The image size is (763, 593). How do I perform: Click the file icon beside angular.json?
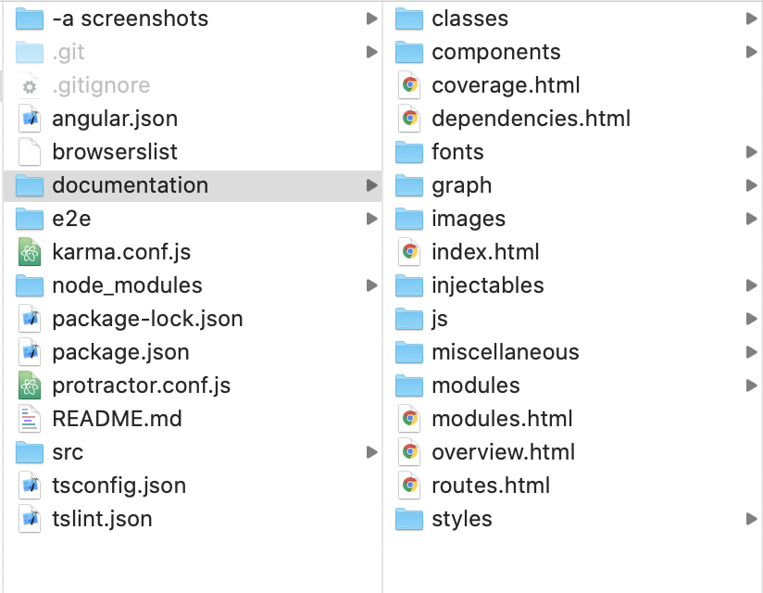(x=30, y=119)
